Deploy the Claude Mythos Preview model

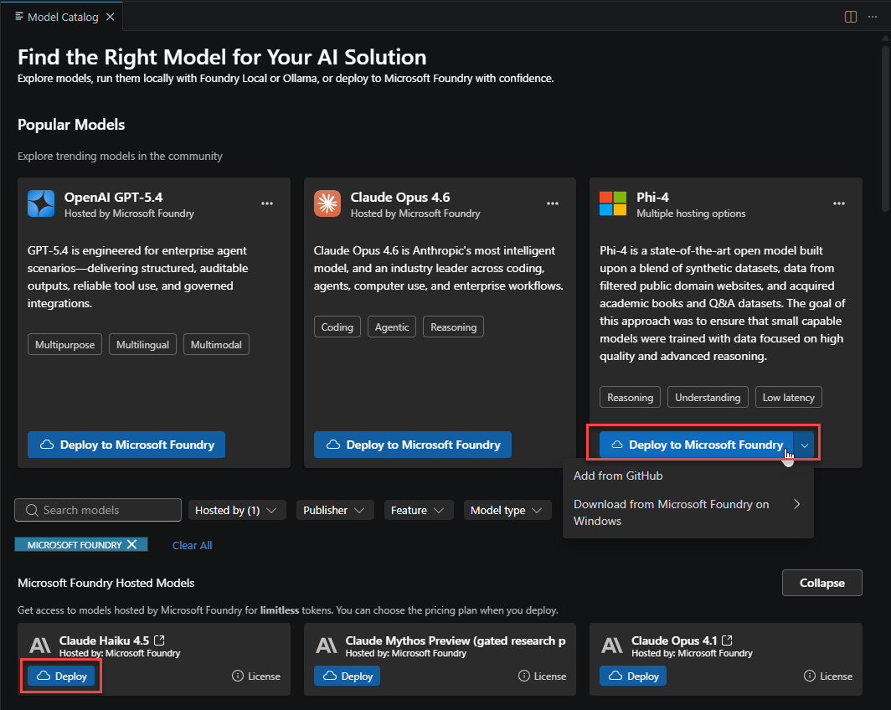click(x=348, y=676)
